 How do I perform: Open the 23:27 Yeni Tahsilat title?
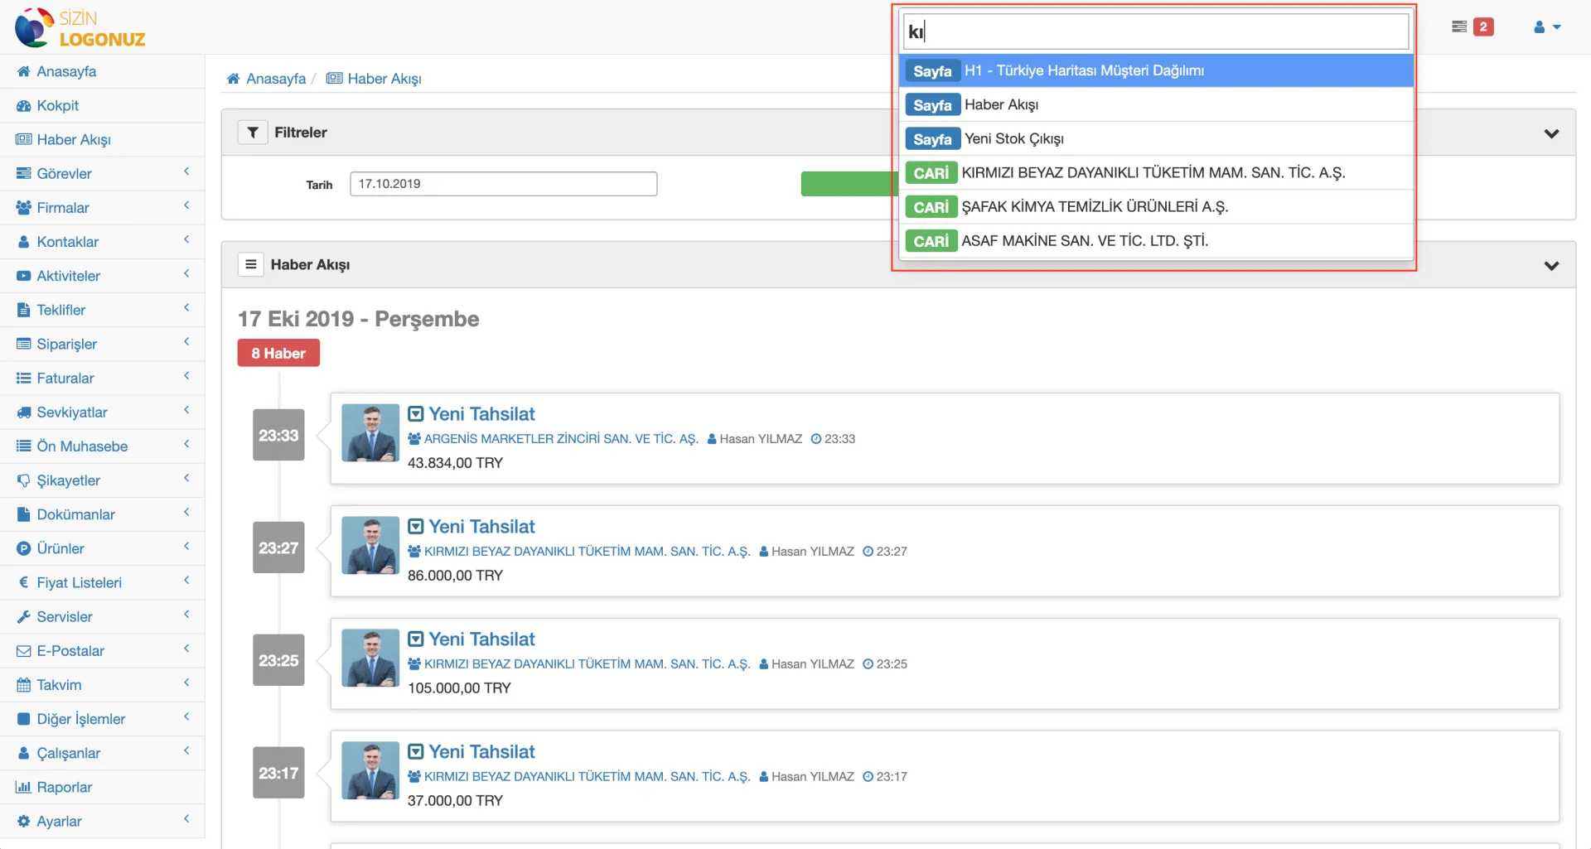point(481,526)
